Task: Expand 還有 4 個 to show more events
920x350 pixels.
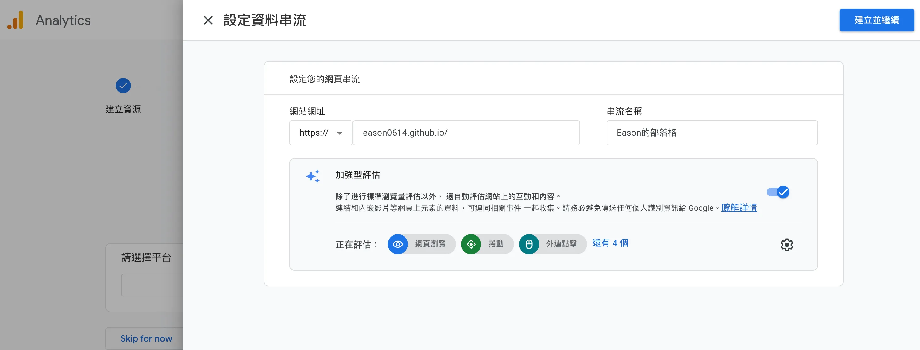Action: 610,243
